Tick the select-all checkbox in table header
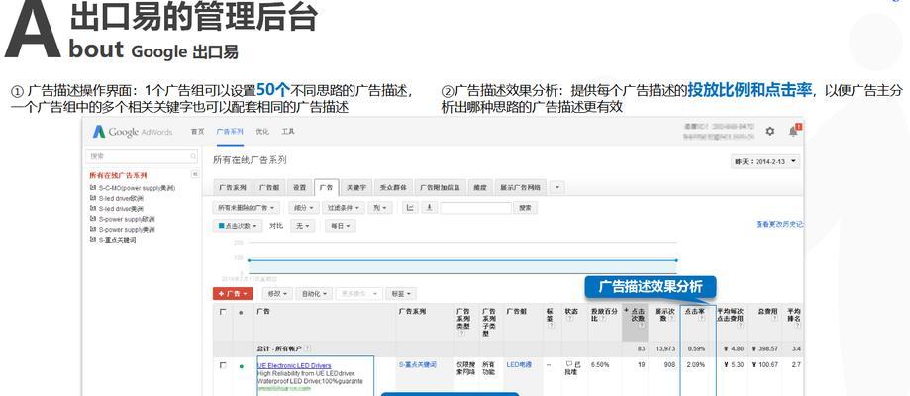Viewport: 910px width, 396px height. [223, 312]
